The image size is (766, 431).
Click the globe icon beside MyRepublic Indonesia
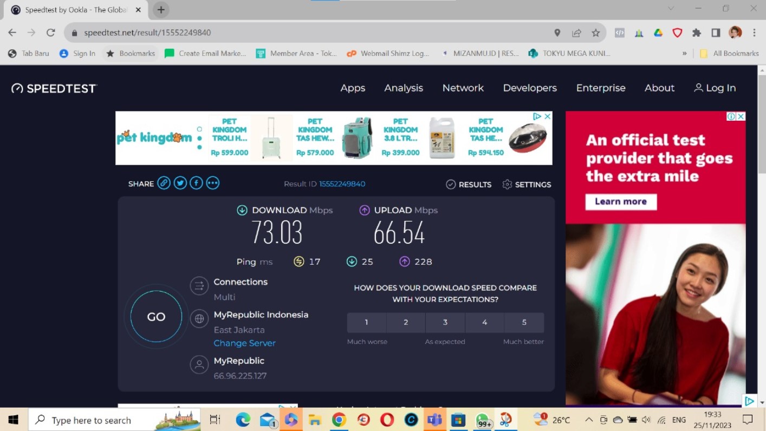pos(199,319)
